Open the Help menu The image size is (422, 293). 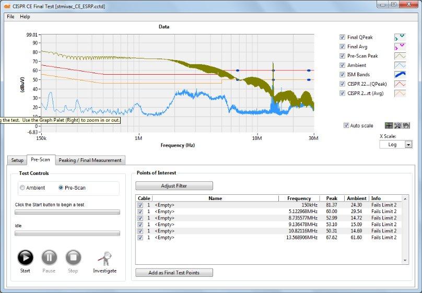[25, 17]
